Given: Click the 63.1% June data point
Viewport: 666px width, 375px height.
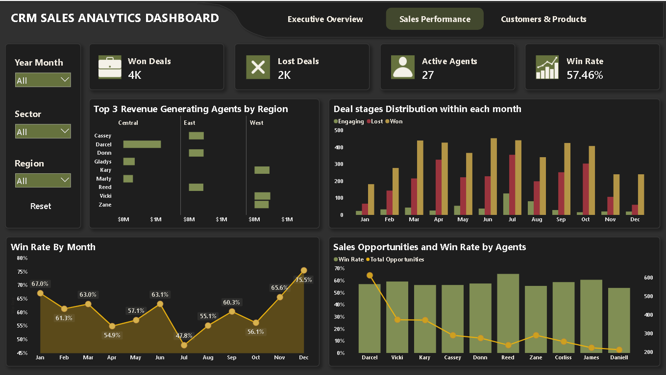Looking at the screenshot, I should [x=160, y=304].
